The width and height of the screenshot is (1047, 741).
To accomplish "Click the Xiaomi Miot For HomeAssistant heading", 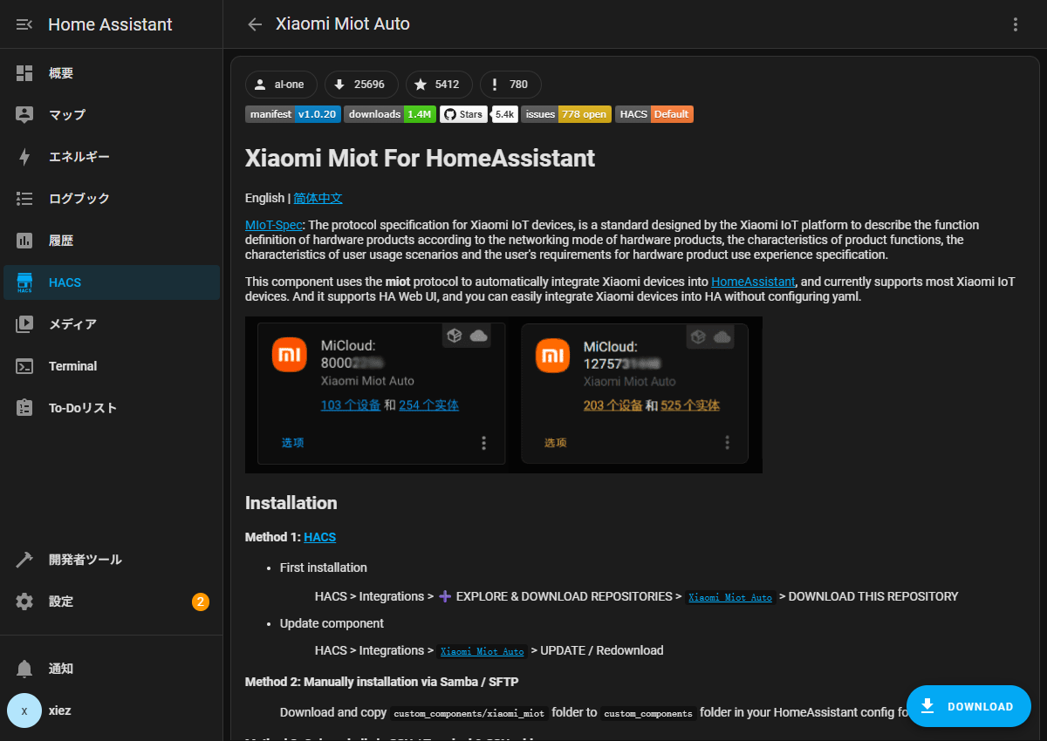I will [420, 158].
